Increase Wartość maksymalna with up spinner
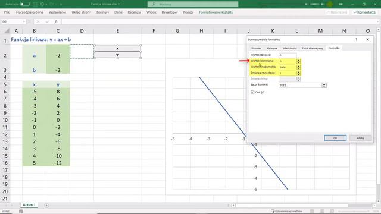 tap(299, 66)
